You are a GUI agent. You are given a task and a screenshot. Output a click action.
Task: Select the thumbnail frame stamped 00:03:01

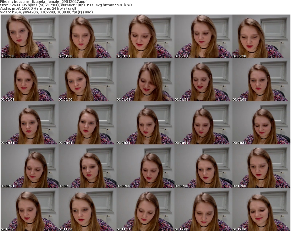[x=30, y=79]
